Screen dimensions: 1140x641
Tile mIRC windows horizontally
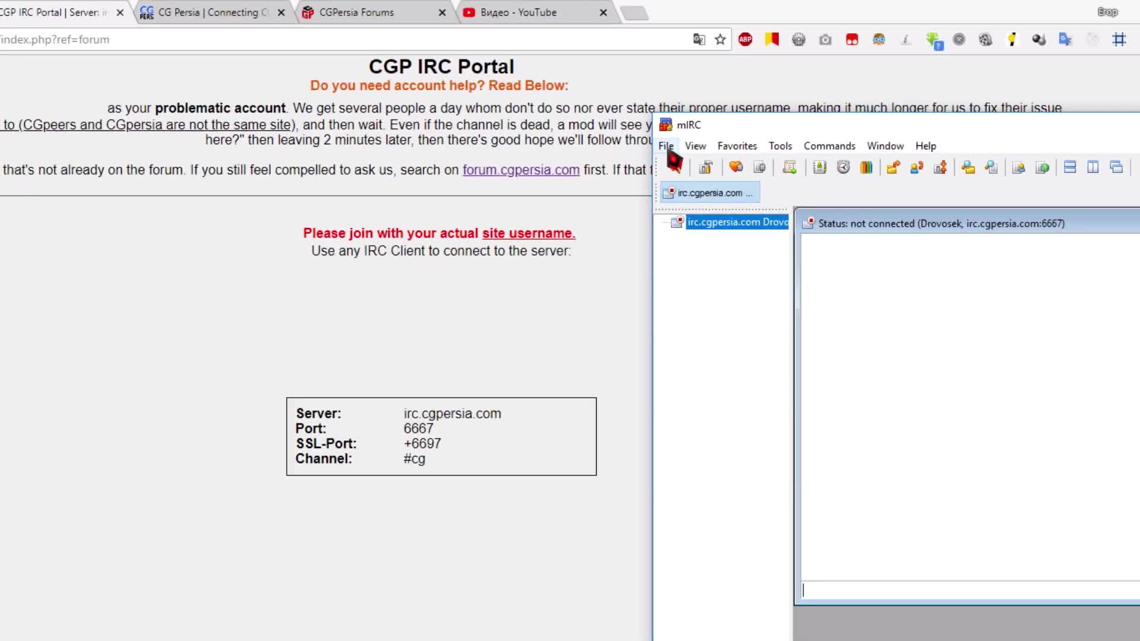pyautogui.click(x=1070, y=167)
